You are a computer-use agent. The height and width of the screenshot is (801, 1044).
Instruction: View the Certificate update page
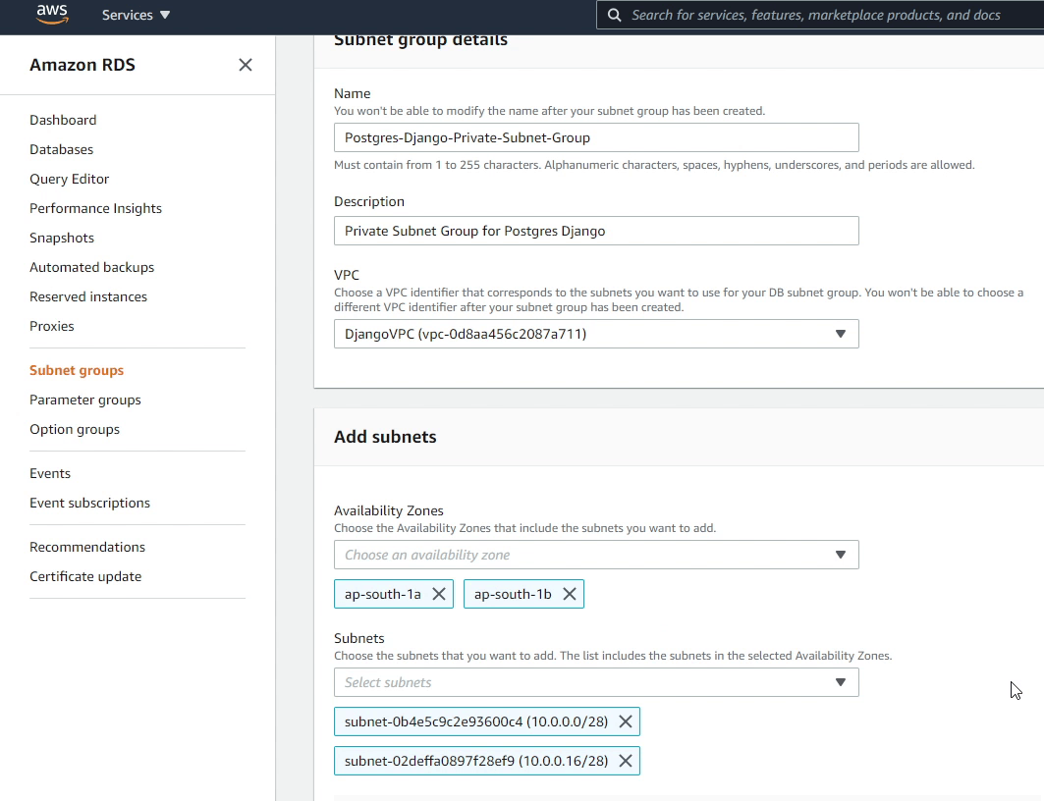coord(85,576)
